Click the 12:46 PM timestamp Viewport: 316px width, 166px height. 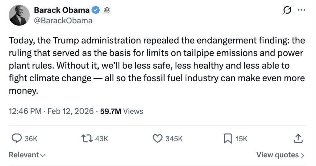[25, 111]
